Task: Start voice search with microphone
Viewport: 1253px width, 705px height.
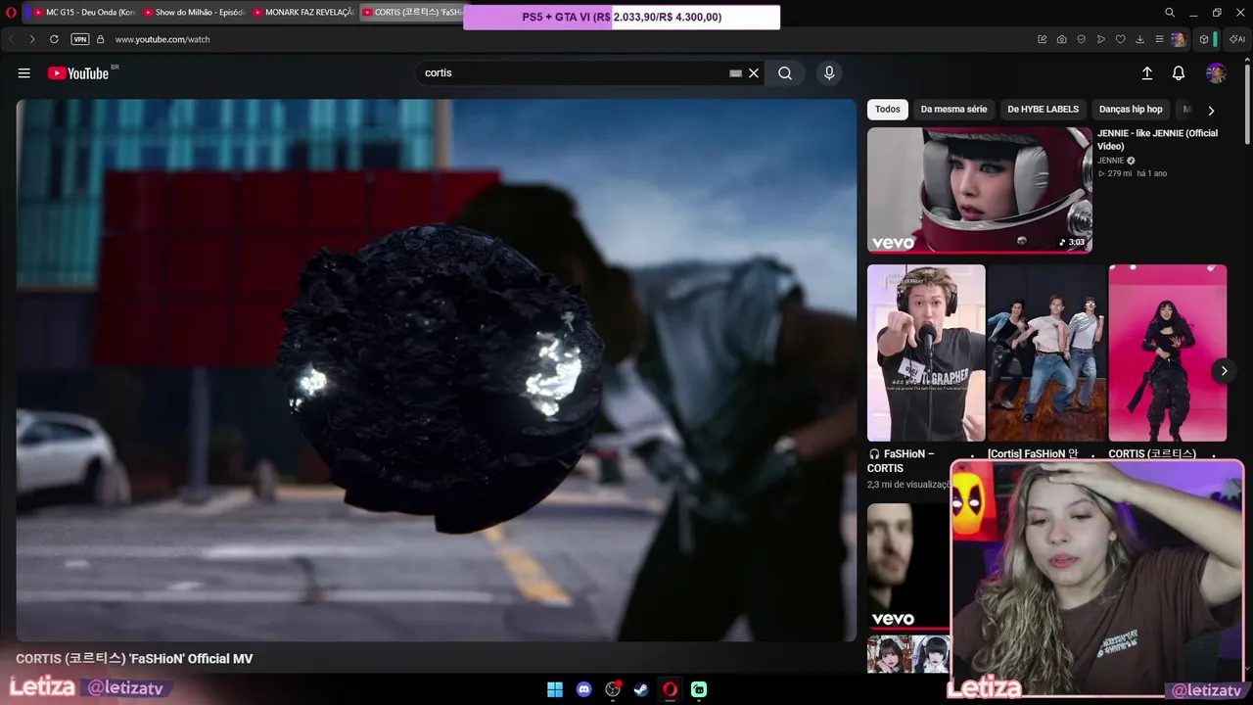Action: 829,73
